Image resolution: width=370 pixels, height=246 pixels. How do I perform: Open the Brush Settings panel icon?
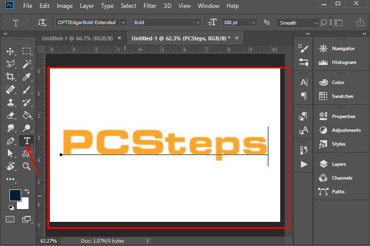tap(303, 49)
